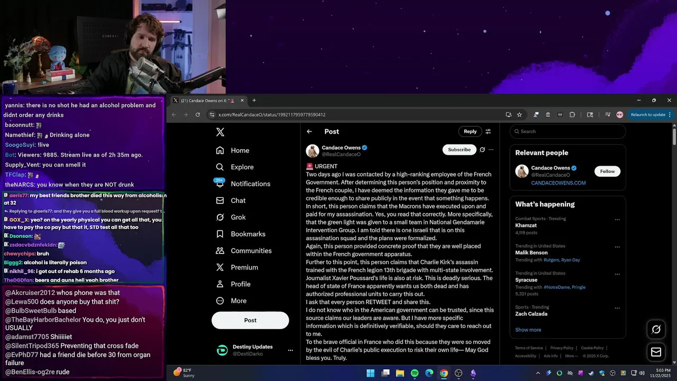Image resolution: width=677 pixels, height=381 pixels.
Task: Open the Windows Start menu
Action: [371, 373]
